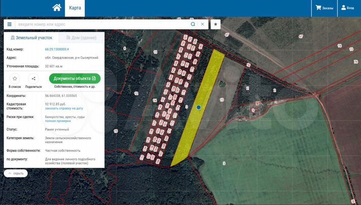361x205 pixels.
Task: Click the Вход login button
Action: (x=347, y=8)
